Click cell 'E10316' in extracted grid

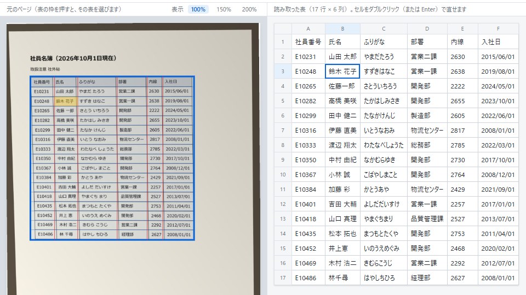pos(308,130)
